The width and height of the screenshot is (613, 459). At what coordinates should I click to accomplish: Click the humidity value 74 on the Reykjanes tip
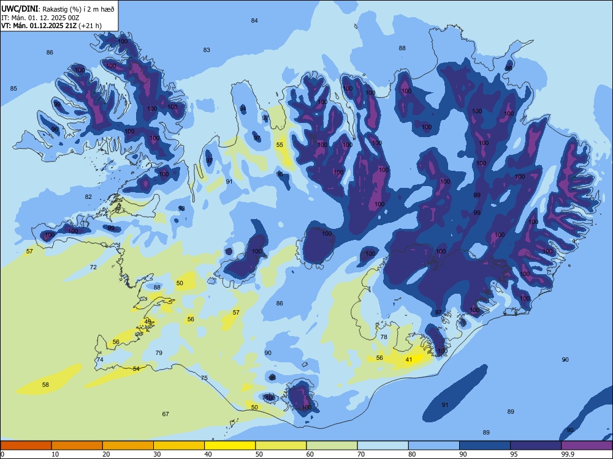[x=100, y=359]
